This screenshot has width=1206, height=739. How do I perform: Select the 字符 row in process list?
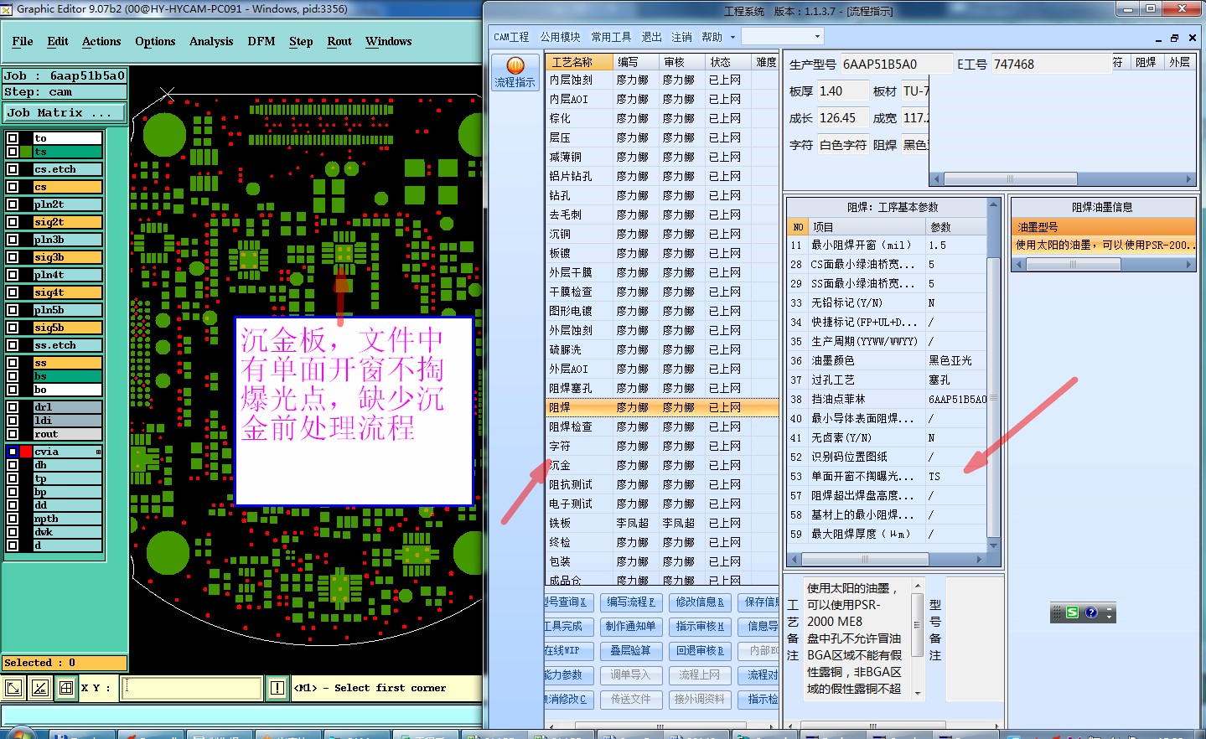pos(662,446)
